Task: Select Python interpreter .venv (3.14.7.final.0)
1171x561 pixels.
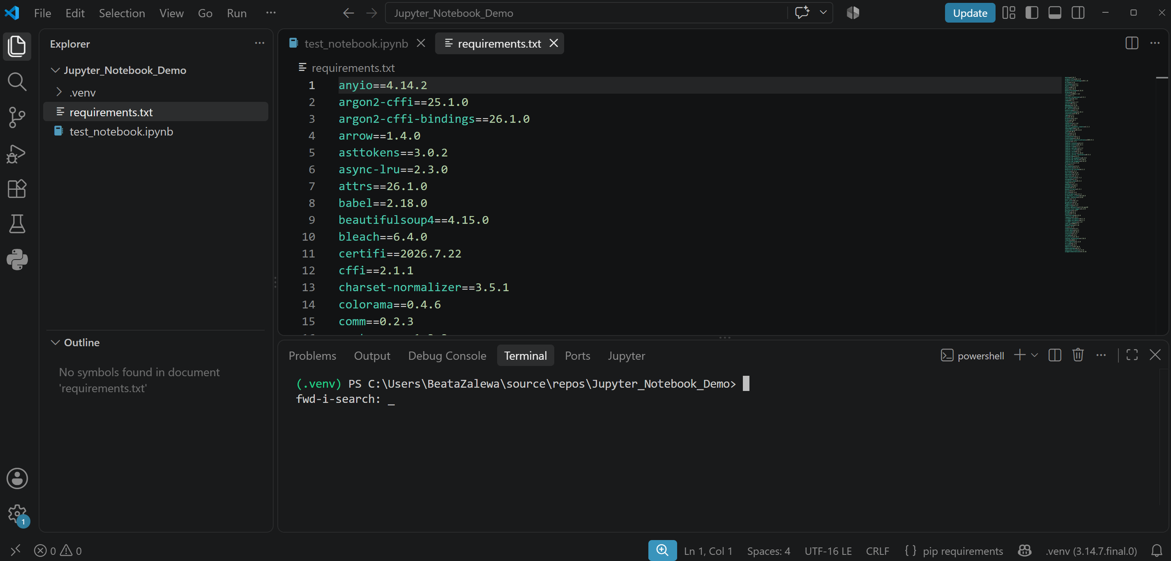Action: tap(1091, 550)
